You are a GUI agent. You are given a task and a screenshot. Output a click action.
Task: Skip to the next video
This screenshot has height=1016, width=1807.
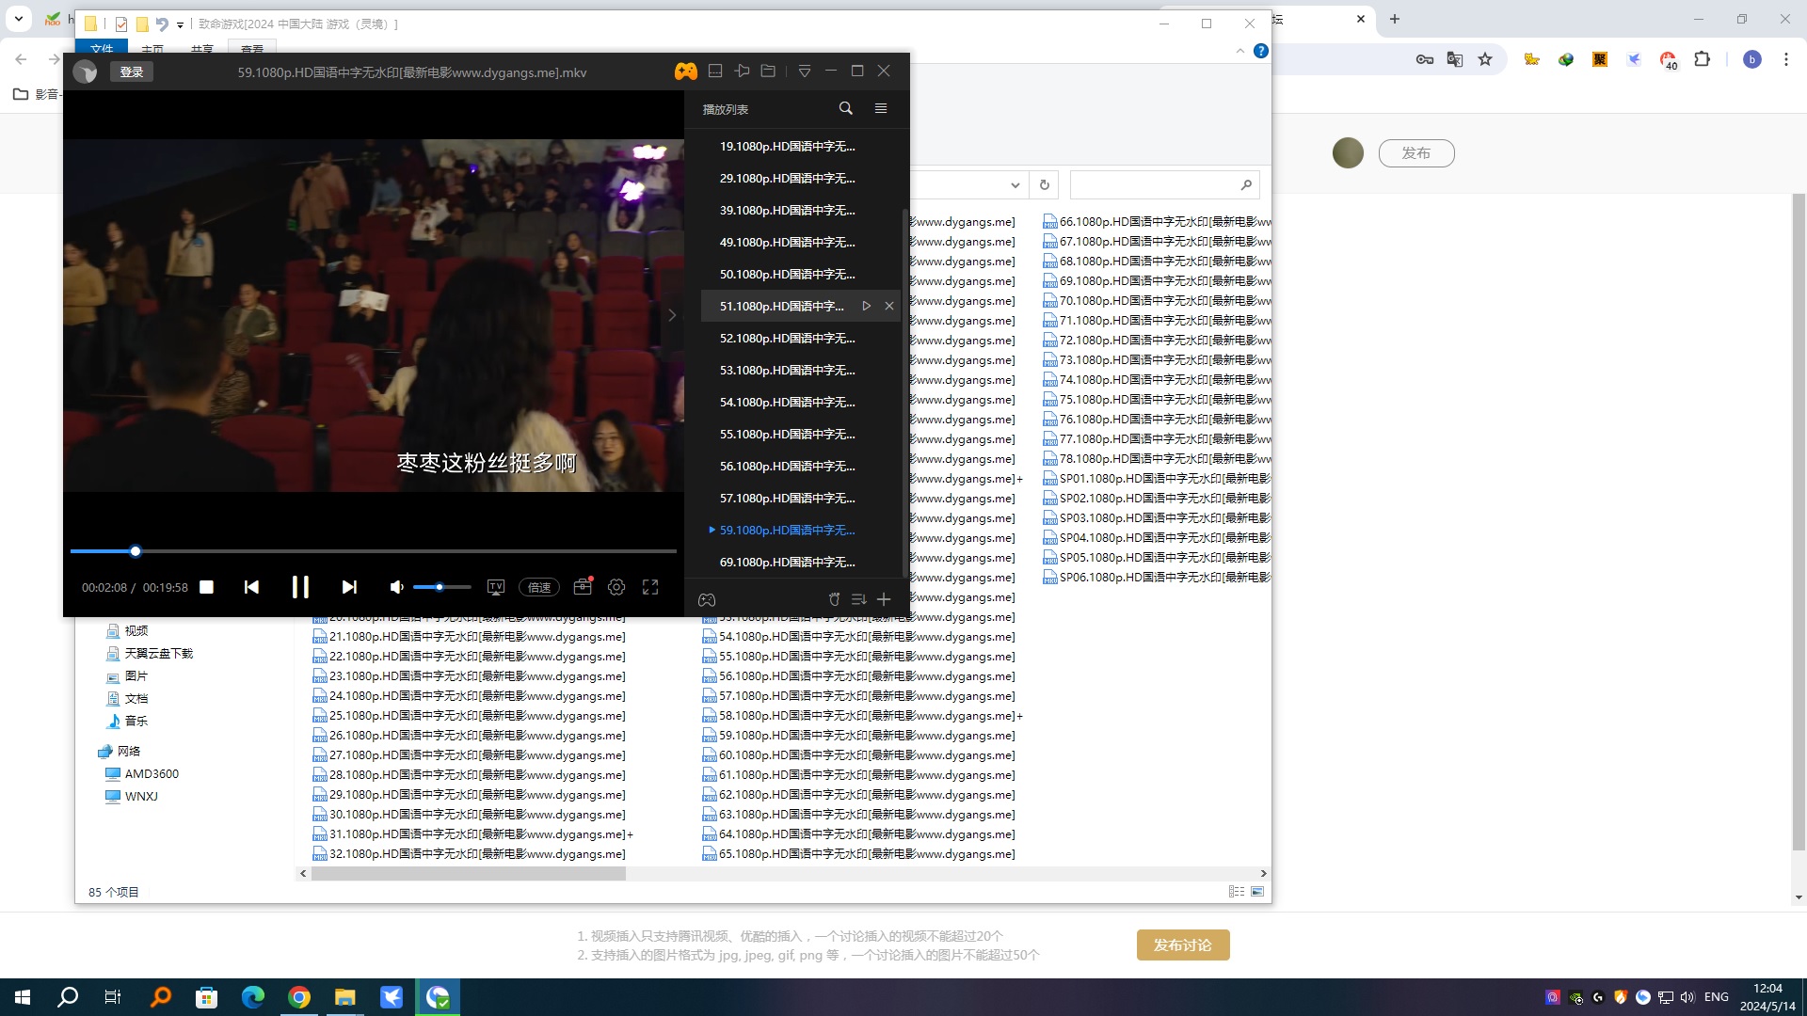pyautogui.click(x=349, y=587)
